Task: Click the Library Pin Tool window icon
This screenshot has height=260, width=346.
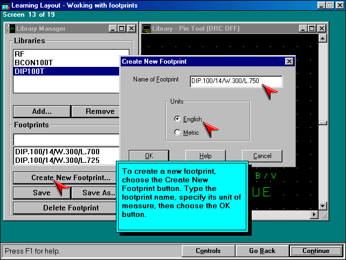Action: click(x=147, y=29)
